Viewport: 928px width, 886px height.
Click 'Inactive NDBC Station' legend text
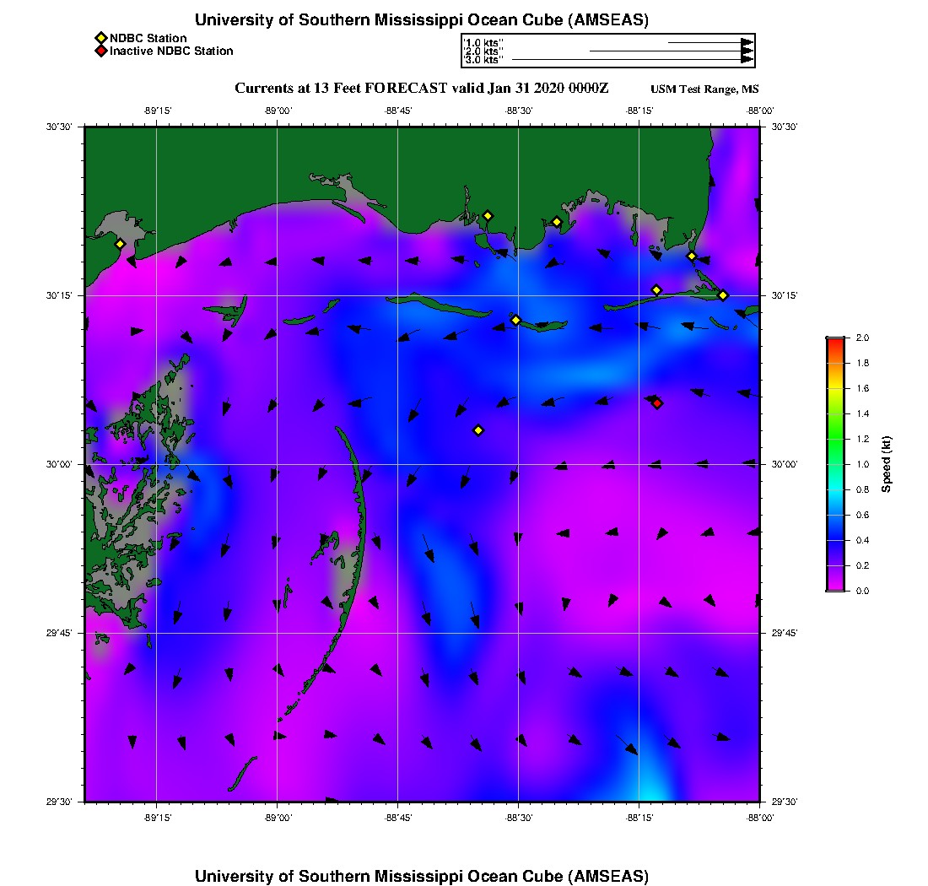point(171,51)
